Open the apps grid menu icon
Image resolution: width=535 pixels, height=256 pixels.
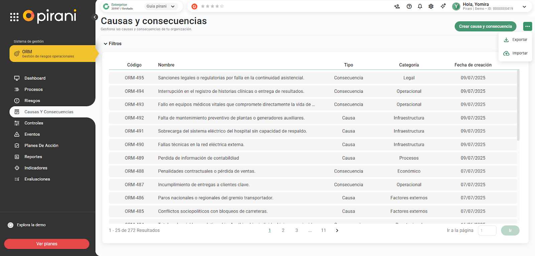[14, 17]
